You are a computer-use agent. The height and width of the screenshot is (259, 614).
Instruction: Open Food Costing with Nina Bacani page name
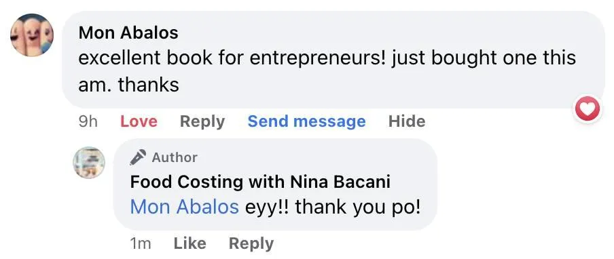[x=260, y=182]
